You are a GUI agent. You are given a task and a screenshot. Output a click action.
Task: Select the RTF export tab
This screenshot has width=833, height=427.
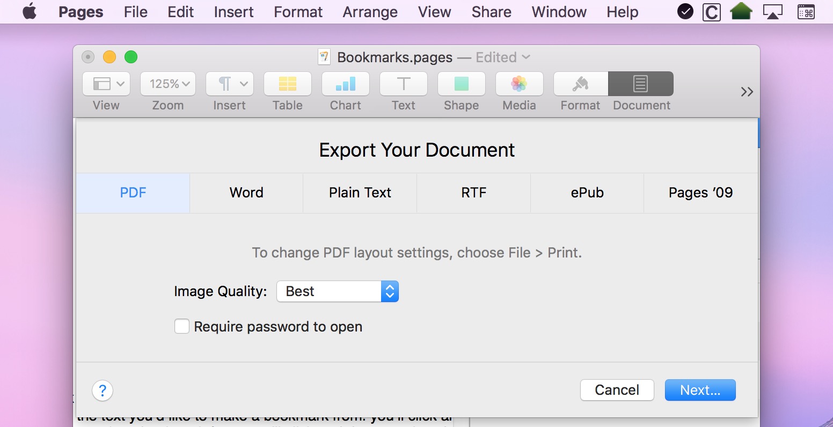click(x=473, y=193)
